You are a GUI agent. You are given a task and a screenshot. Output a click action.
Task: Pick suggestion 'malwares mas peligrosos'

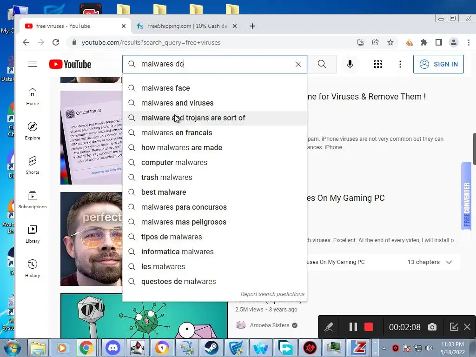pyautogui.click(x=215, y=222)
